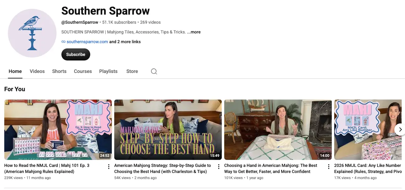Switch to the Shorts tab
The width and height of the screenshot is (405, 190).
click(x=59, y=71)
